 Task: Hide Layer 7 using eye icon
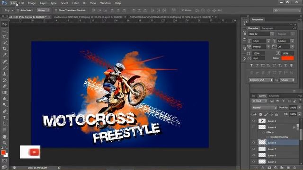(x=254, y=149)
